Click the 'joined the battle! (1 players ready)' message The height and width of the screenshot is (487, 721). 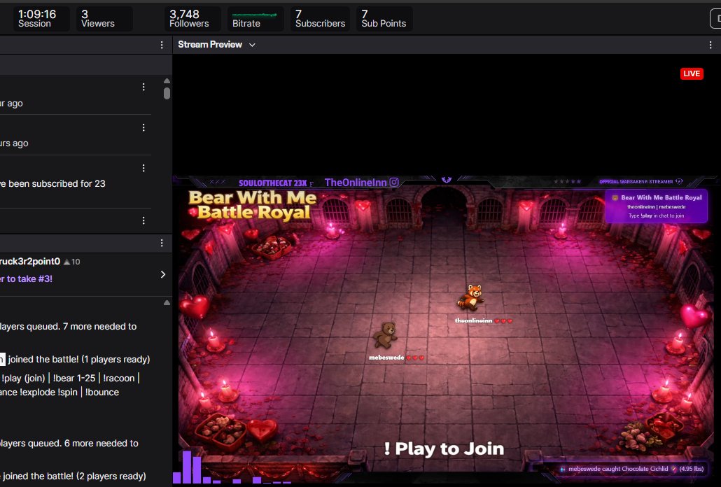tap(79, 359)
